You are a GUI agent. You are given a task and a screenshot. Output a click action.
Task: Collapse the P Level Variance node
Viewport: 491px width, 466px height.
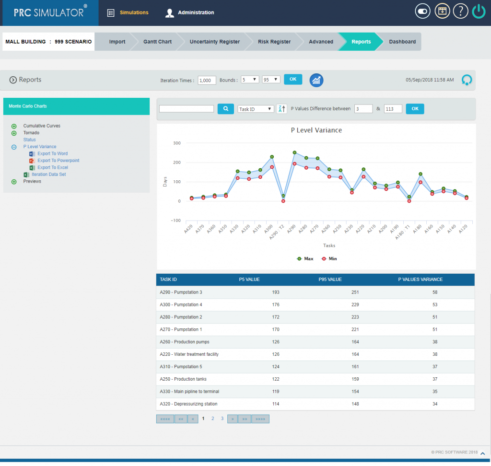tap(14, 147)
